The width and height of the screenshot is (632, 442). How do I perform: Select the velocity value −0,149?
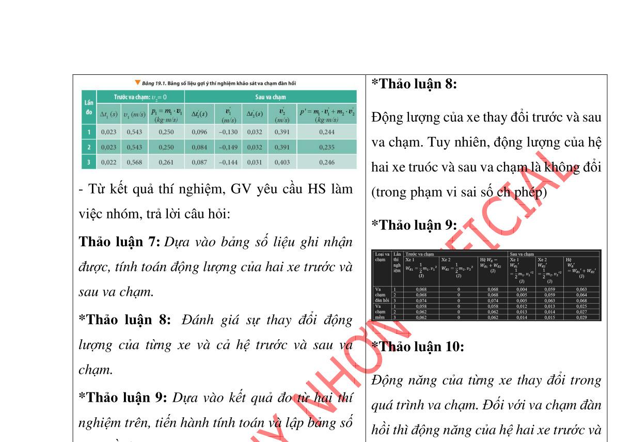tap(228, 147)
